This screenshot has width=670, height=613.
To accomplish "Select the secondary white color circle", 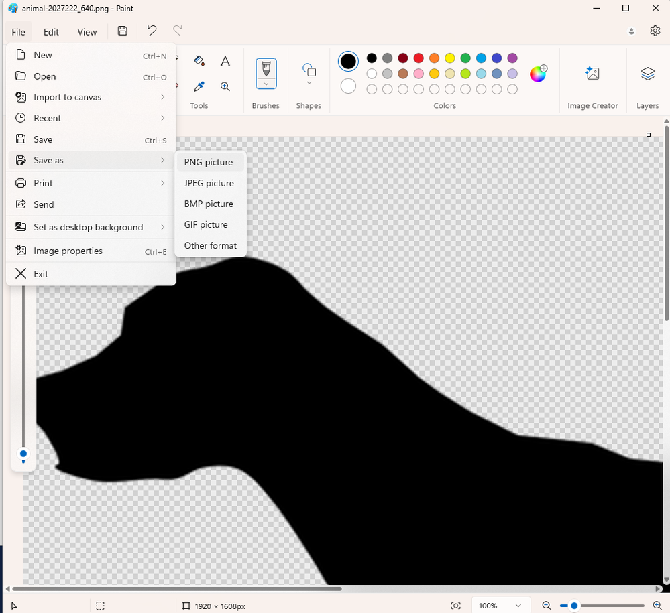I will [348, 86].
